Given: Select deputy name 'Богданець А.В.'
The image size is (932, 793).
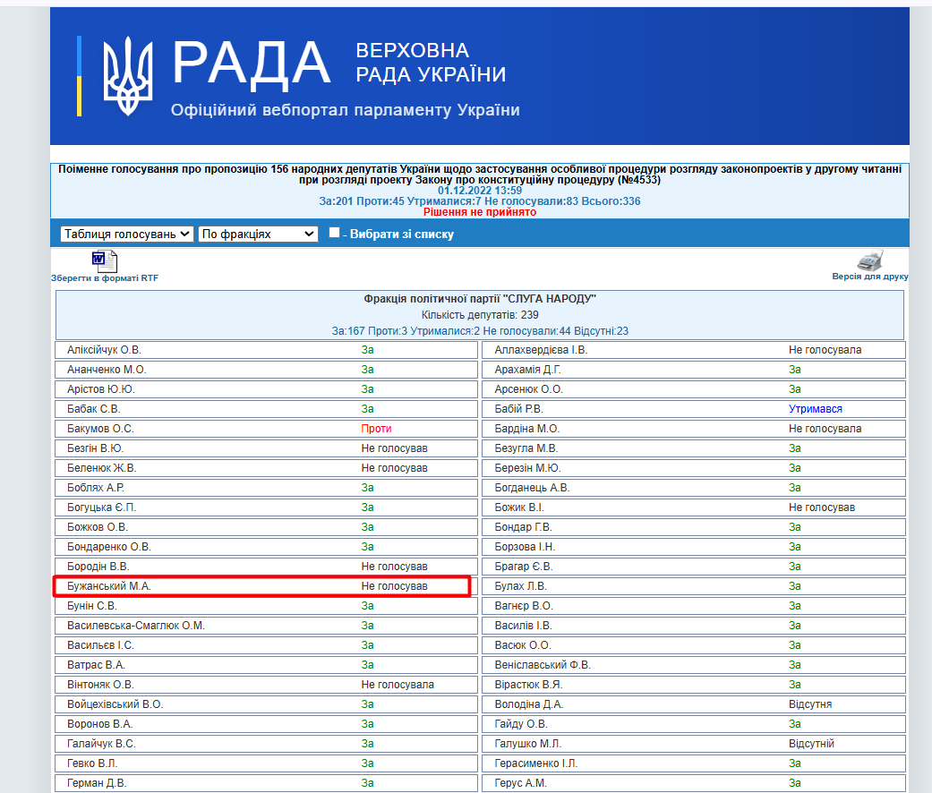Looking at the screenshot, I should [532, 488].
